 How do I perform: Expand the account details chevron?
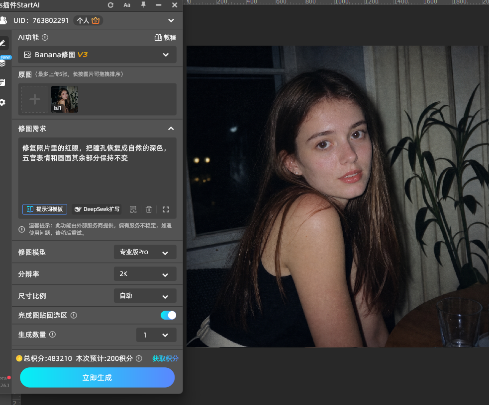(x=171, y=20)
